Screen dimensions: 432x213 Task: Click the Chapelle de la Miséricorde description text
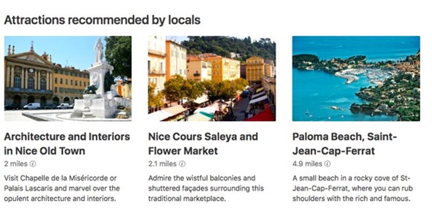[62, 189]
